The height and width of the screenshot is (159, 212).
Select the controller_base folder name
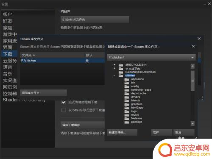(141, 90)
